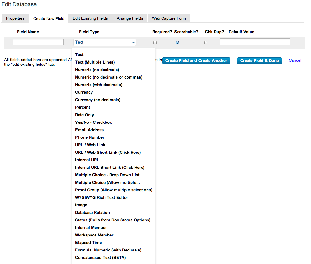This screenshot has height=264, width=311.
Task: Choose Yes/No - Checkbox field type
Action: coord(93,122)
